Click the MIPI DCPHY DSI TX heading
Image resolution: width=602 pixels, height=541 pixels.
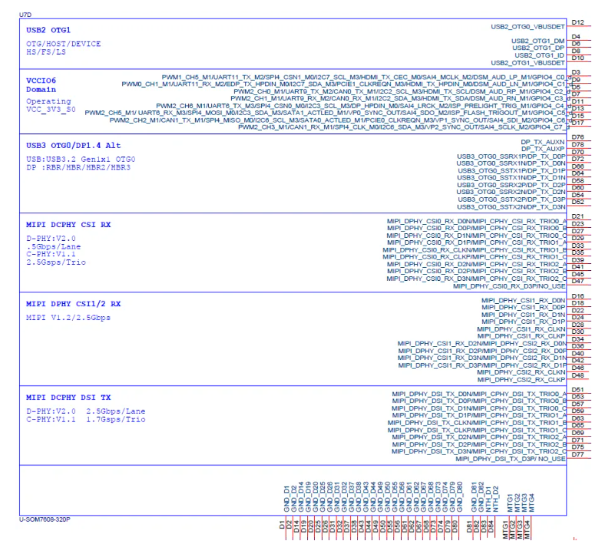[68, 398]
